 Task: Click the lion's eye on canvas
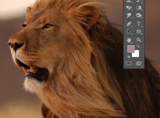49,26
